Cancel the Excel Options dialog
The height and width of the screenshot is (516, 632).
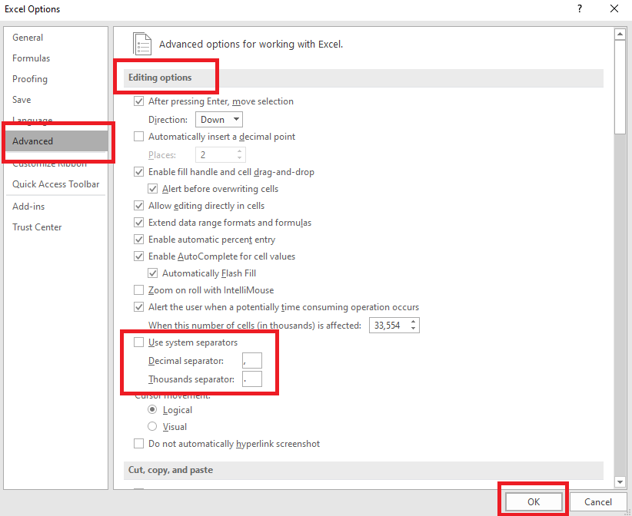pyautogui.click(x=598, y=502)
